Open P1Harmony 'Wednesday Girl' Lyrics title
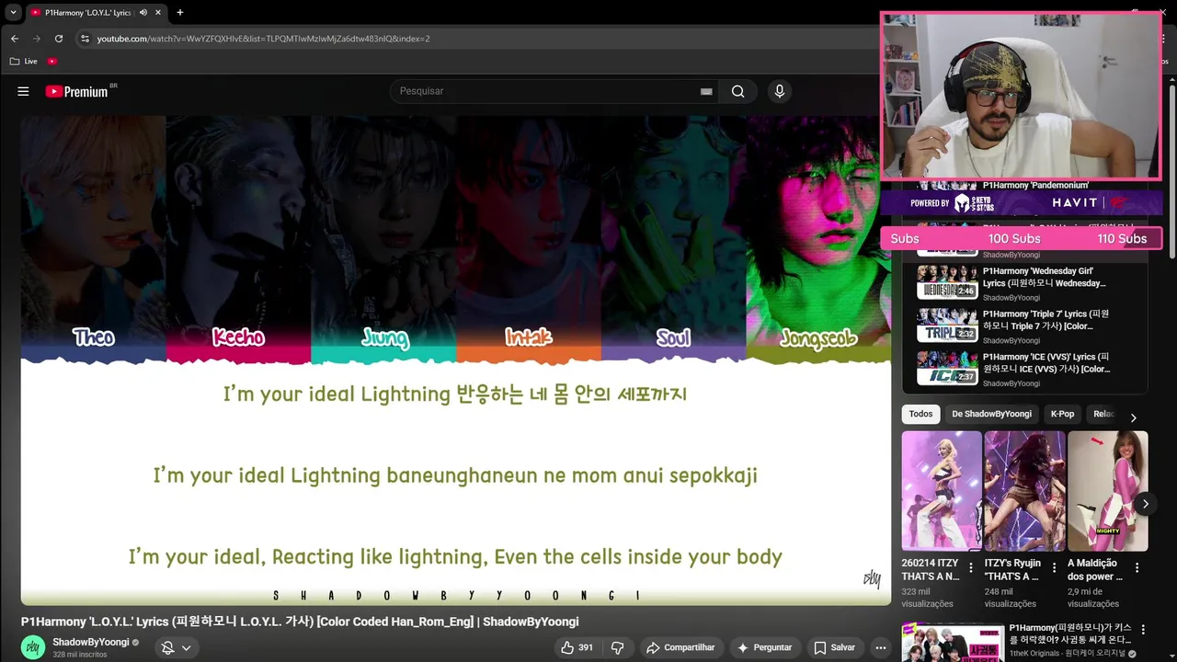Screen dimensions: 1177x662 coord(1045,277)
